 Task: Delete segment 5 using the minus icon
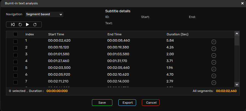[x=214, y=69]
